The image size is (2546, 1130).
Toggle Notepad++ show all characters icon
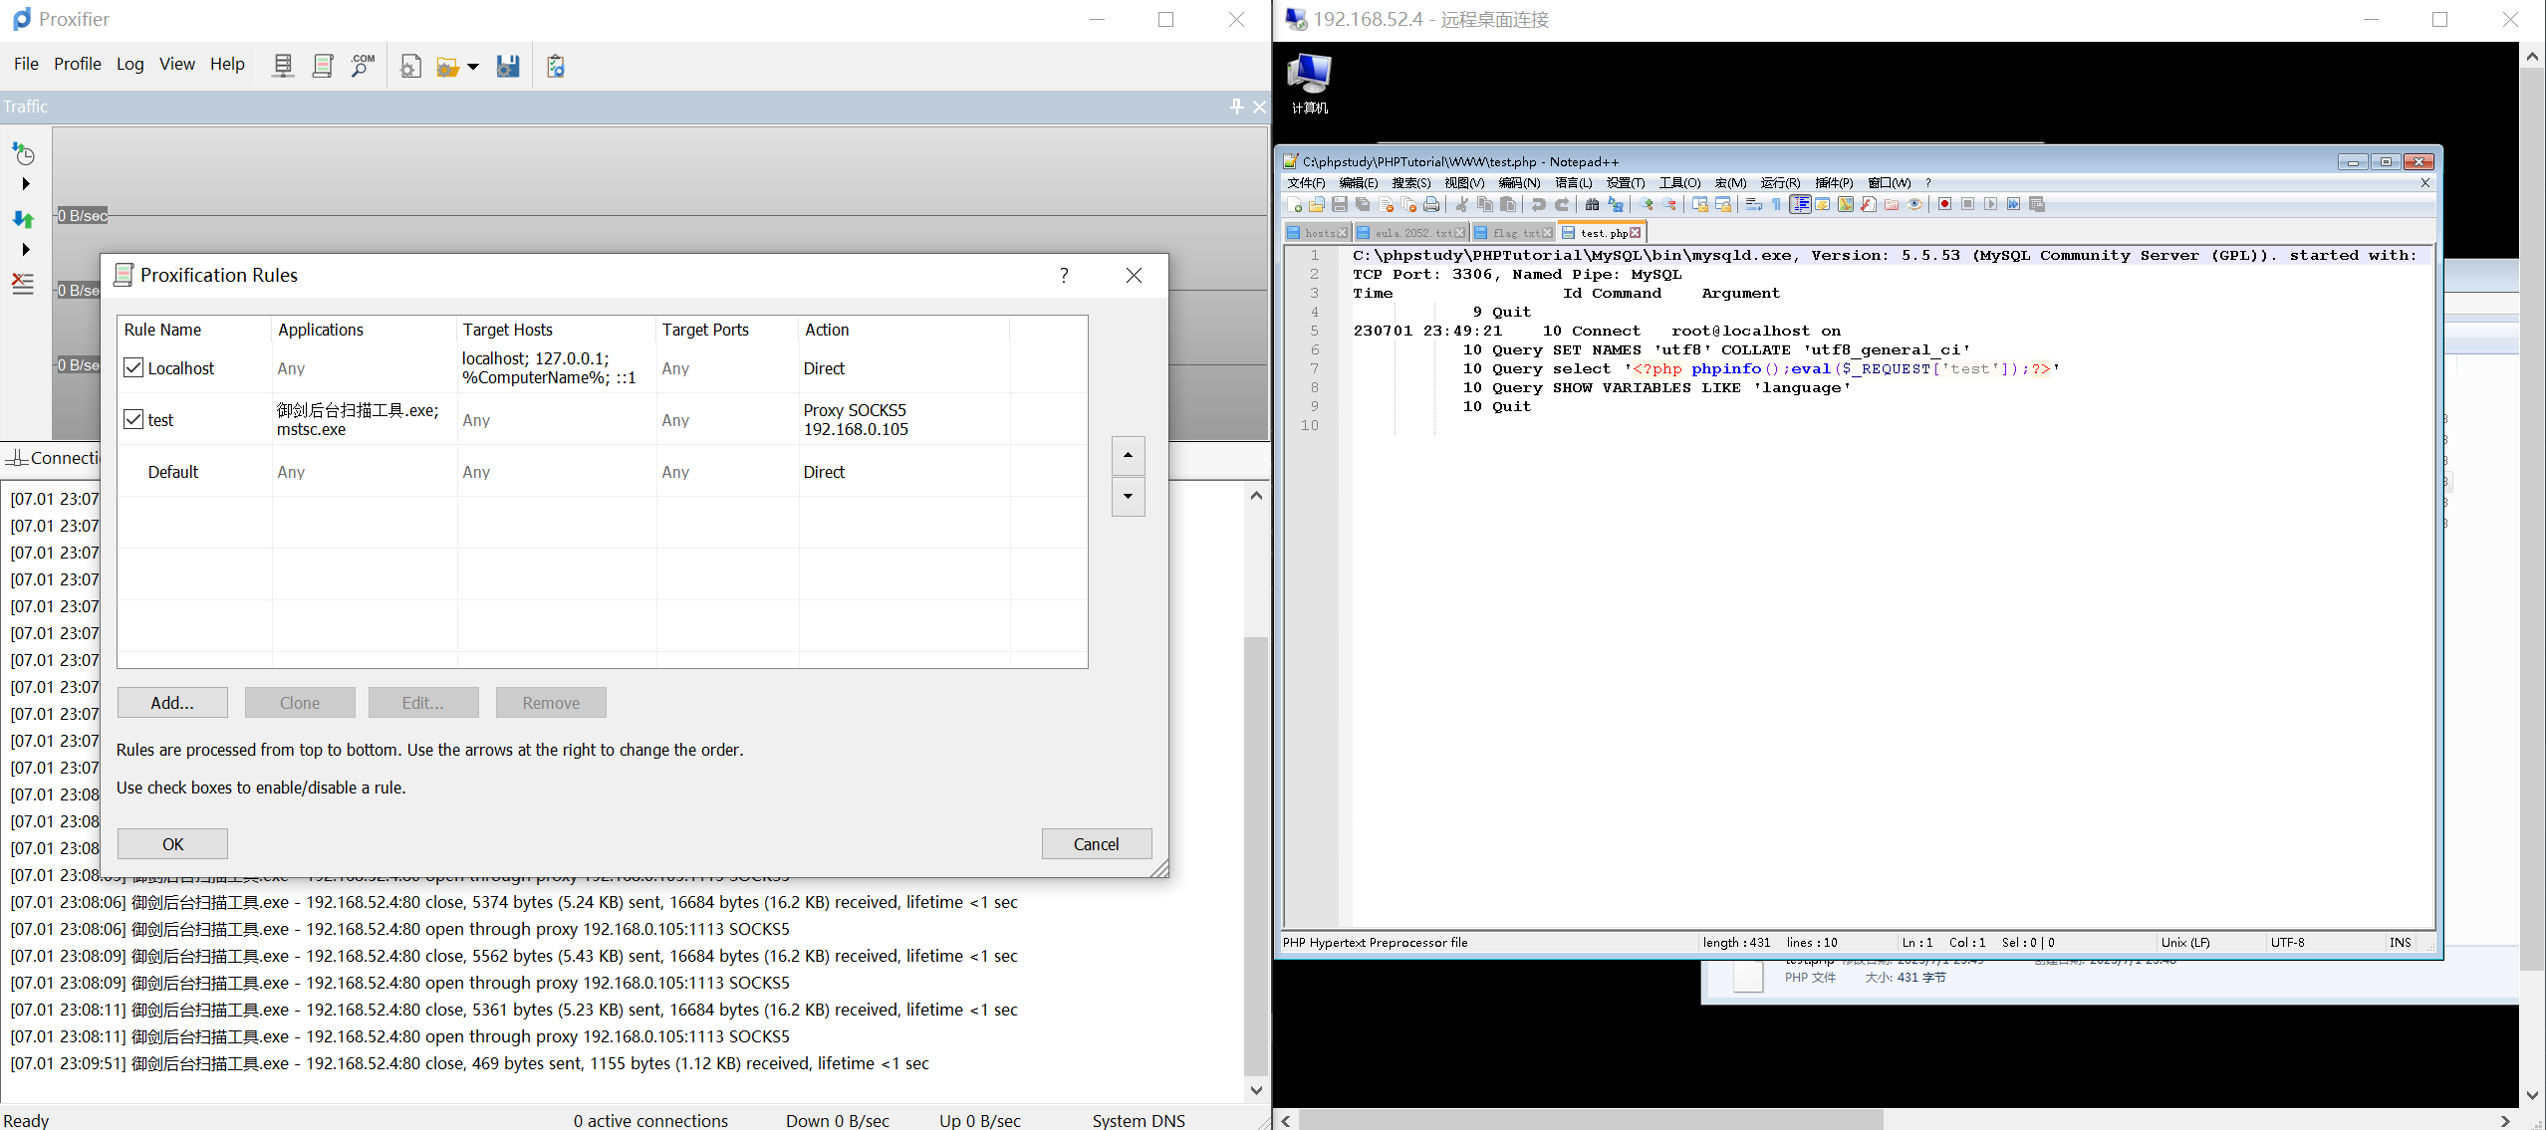[1776, 204]
